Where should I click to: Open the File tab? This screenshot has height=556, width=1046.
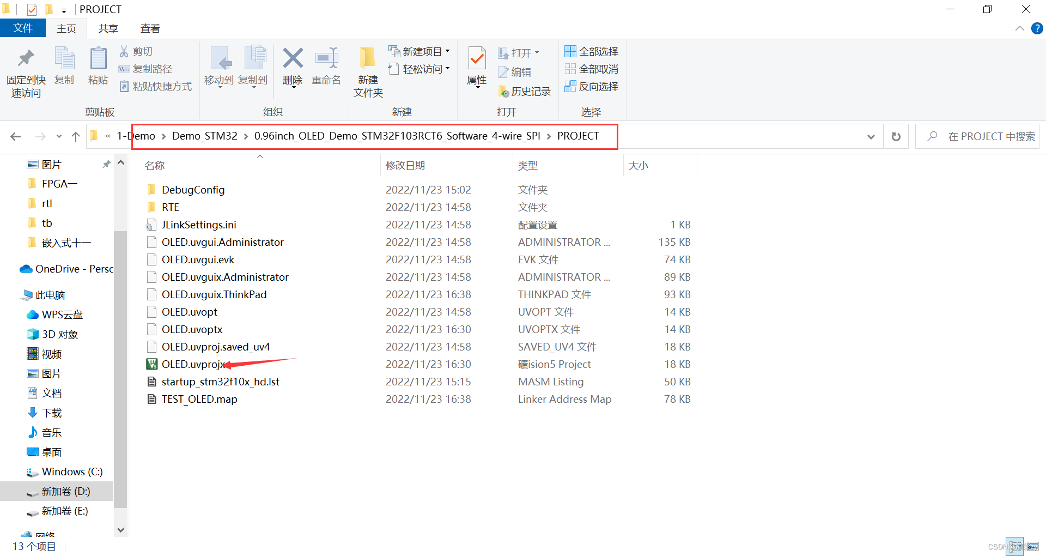(x=23, y=28)
